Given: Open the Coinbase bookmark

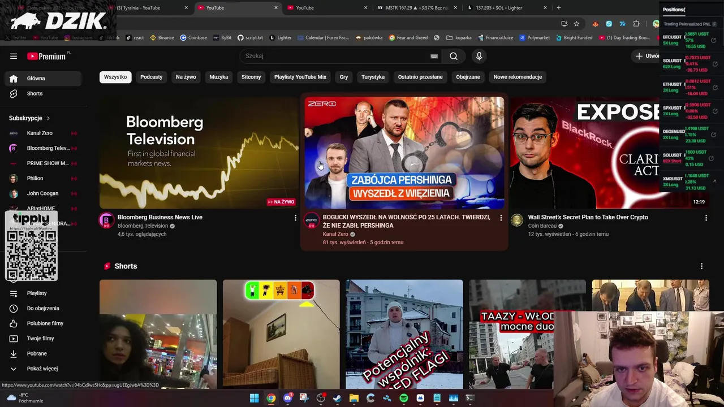Looking at the screenshot, I should [193, 38].
